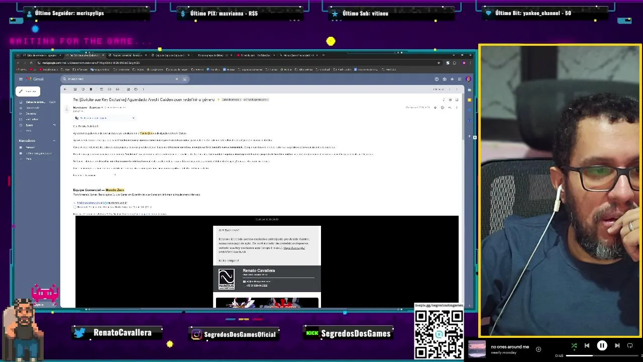
Task: Reply to the email with arrow icon
Action: coord(450,107)
